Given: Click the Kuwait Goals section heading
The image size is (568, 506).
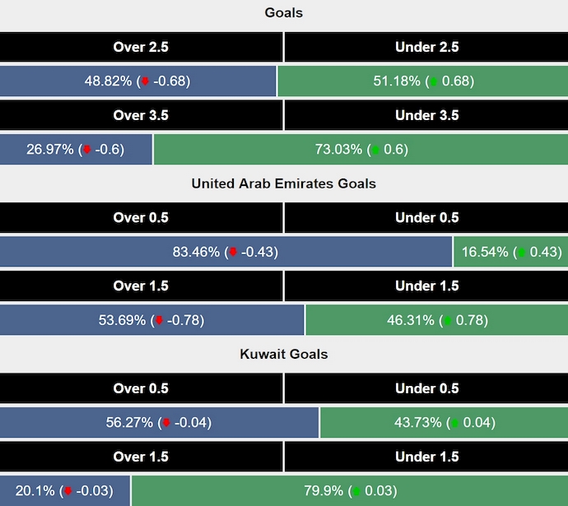Looking at the screenshot, I should 284,354.
